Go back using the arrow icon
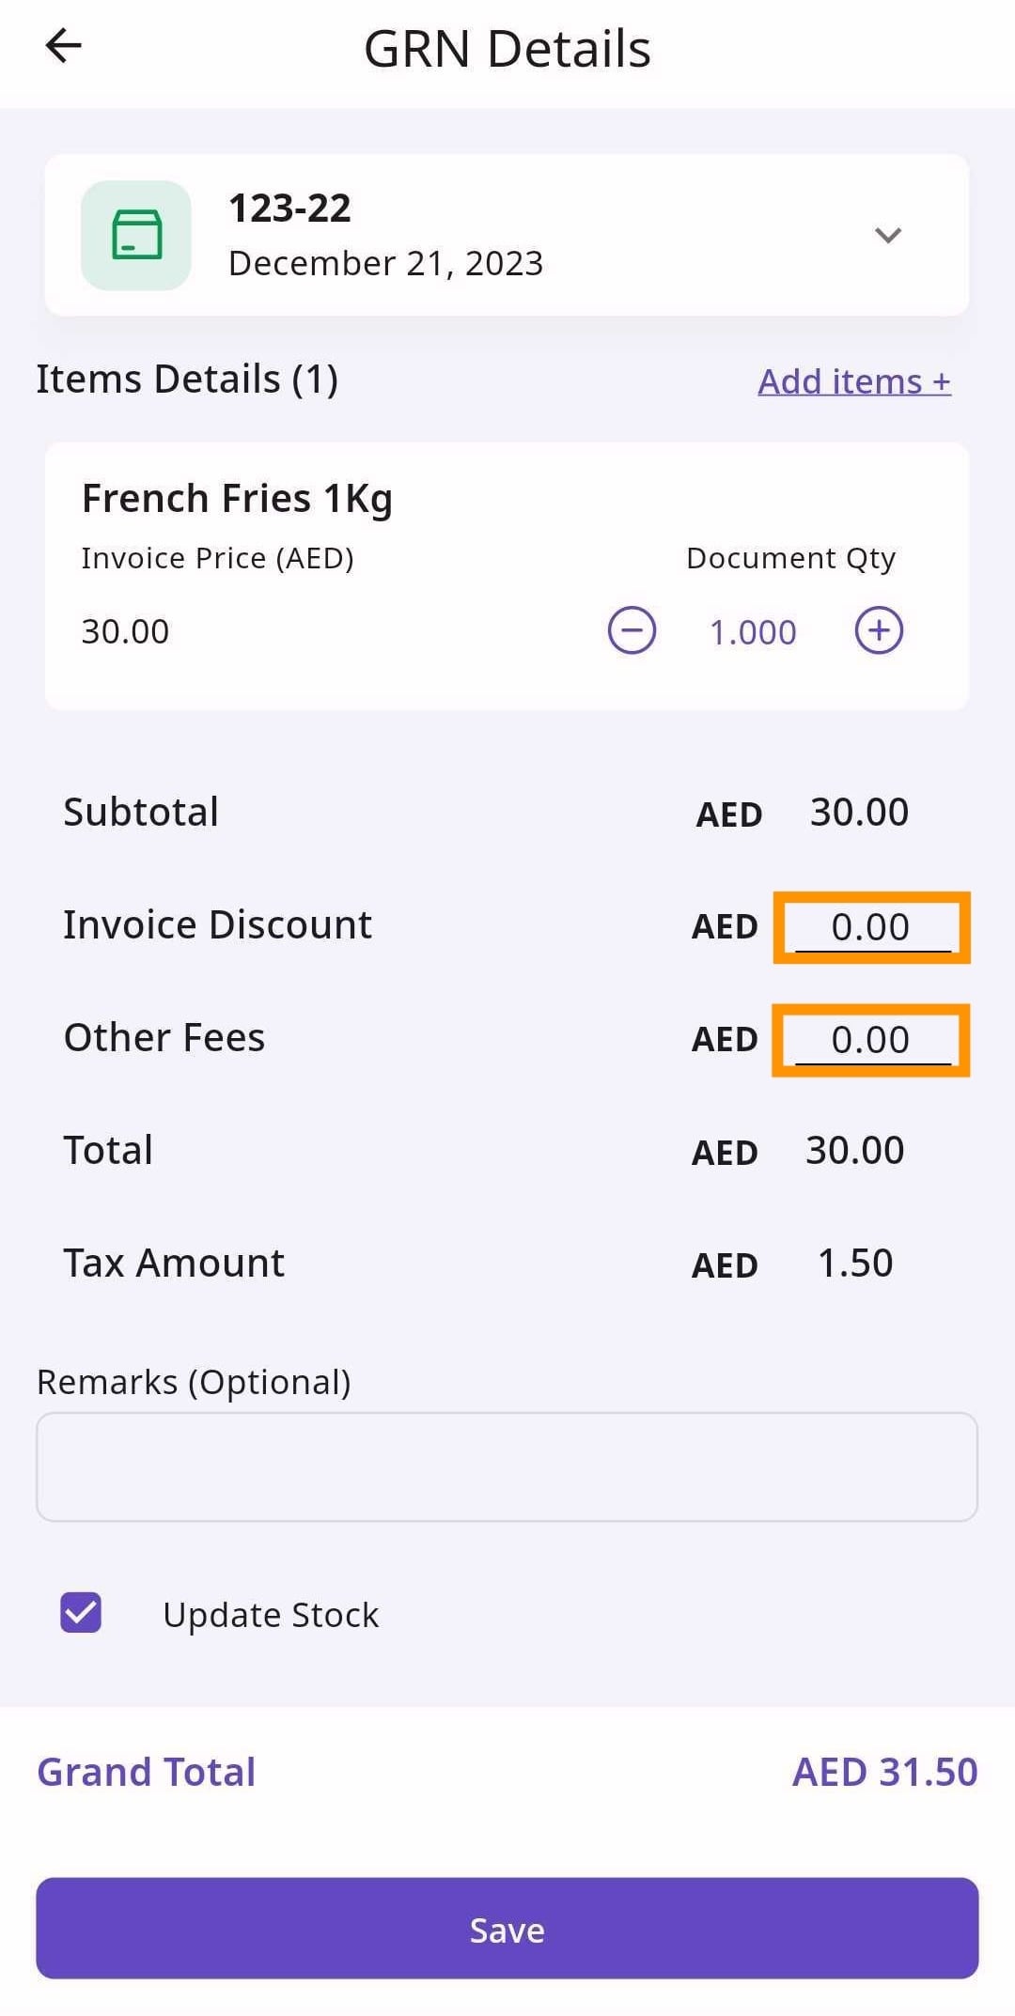This screenshot has height=2016, width=1015. coord(64,45)
